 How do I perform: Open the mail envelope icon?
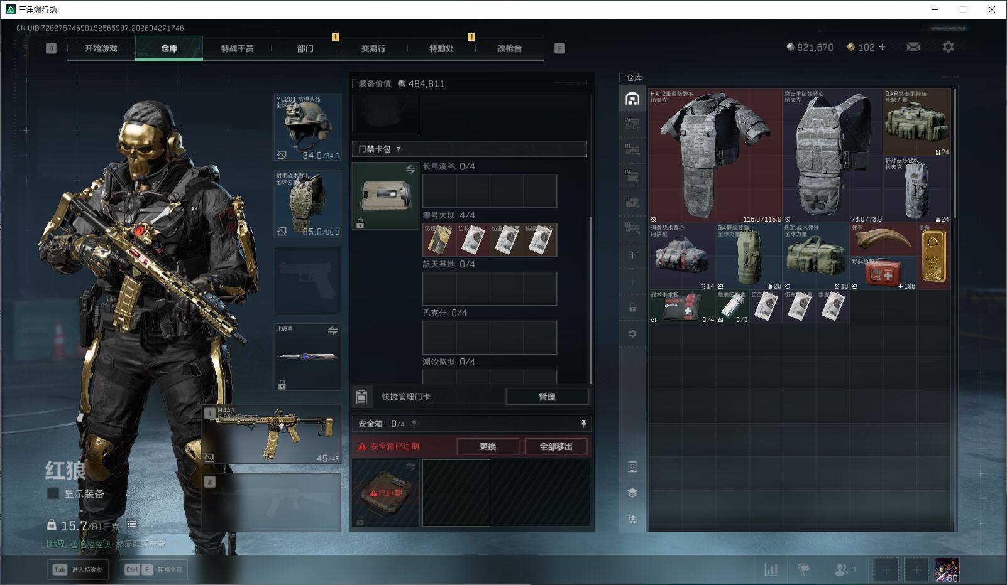913,47
